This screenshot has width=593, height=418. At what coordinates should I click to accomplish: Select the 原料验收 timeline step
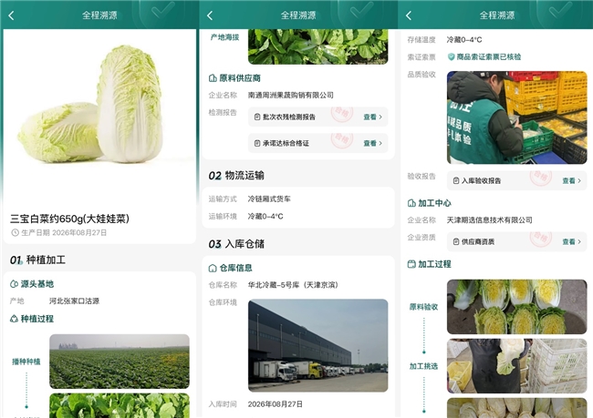423,307
